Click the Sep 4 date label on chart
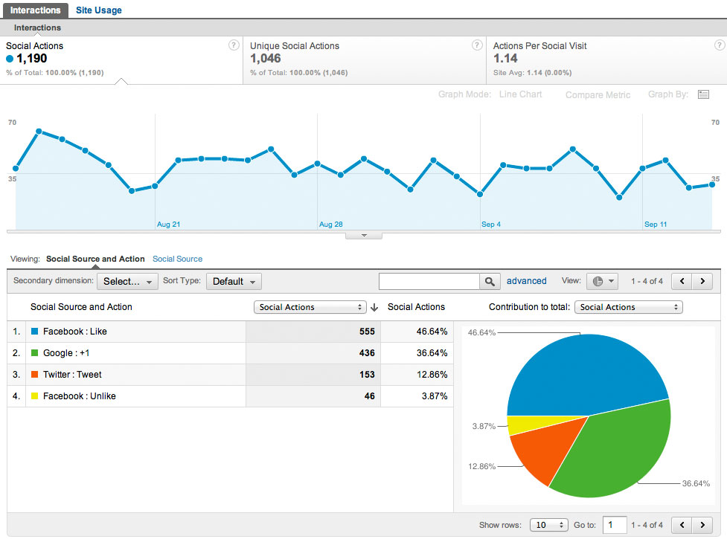The width and height of the screenshot is (727, 539). pos(491,224)
